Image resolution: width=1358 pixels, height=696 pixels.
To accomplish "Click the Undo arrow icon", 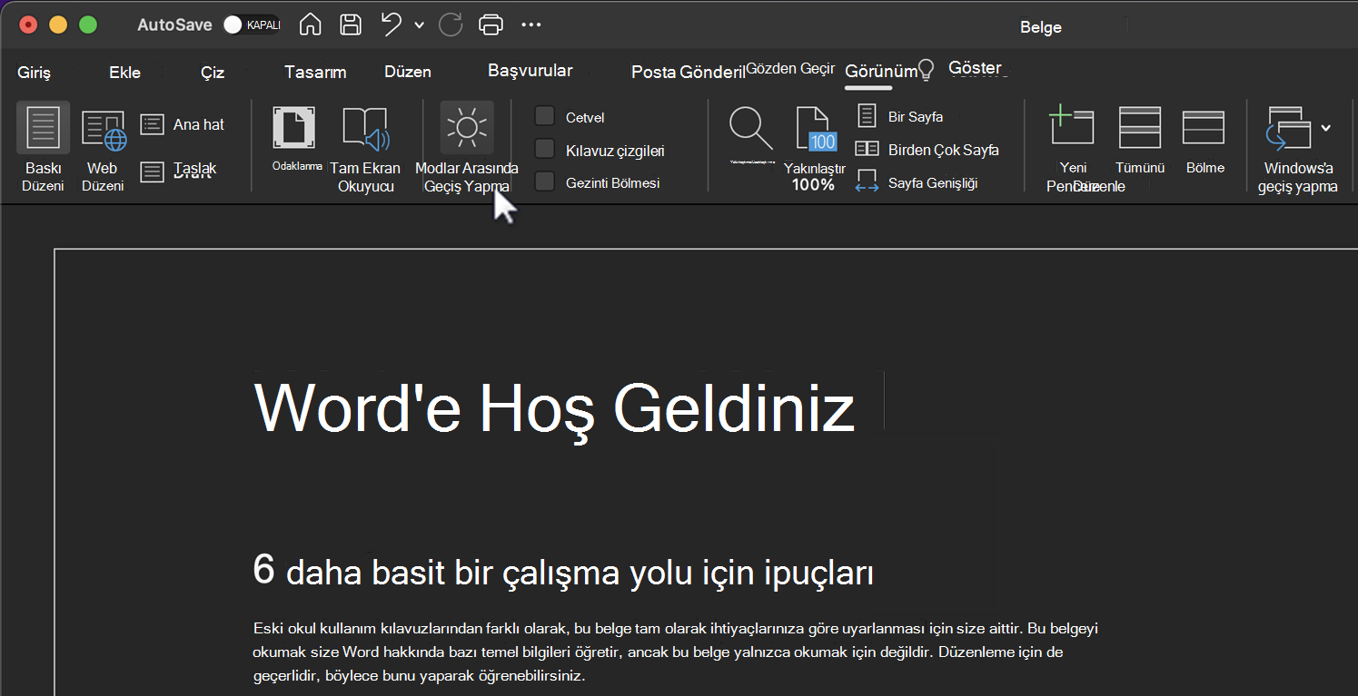I will click(x=392, y=25).
